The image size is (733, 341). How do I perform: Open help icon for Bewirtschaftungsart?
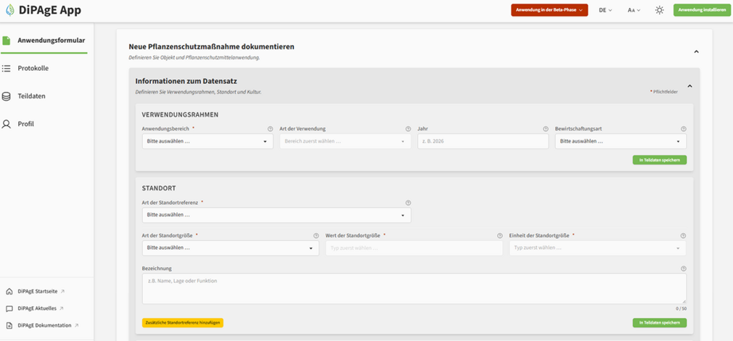(x=684, y=129)
